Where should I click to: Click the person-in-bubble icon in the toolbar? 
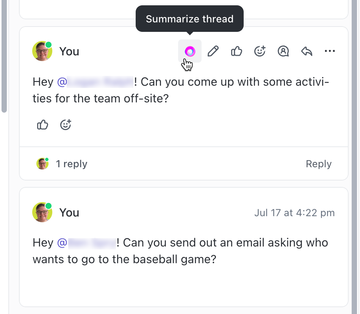click(x=283, y=51)
